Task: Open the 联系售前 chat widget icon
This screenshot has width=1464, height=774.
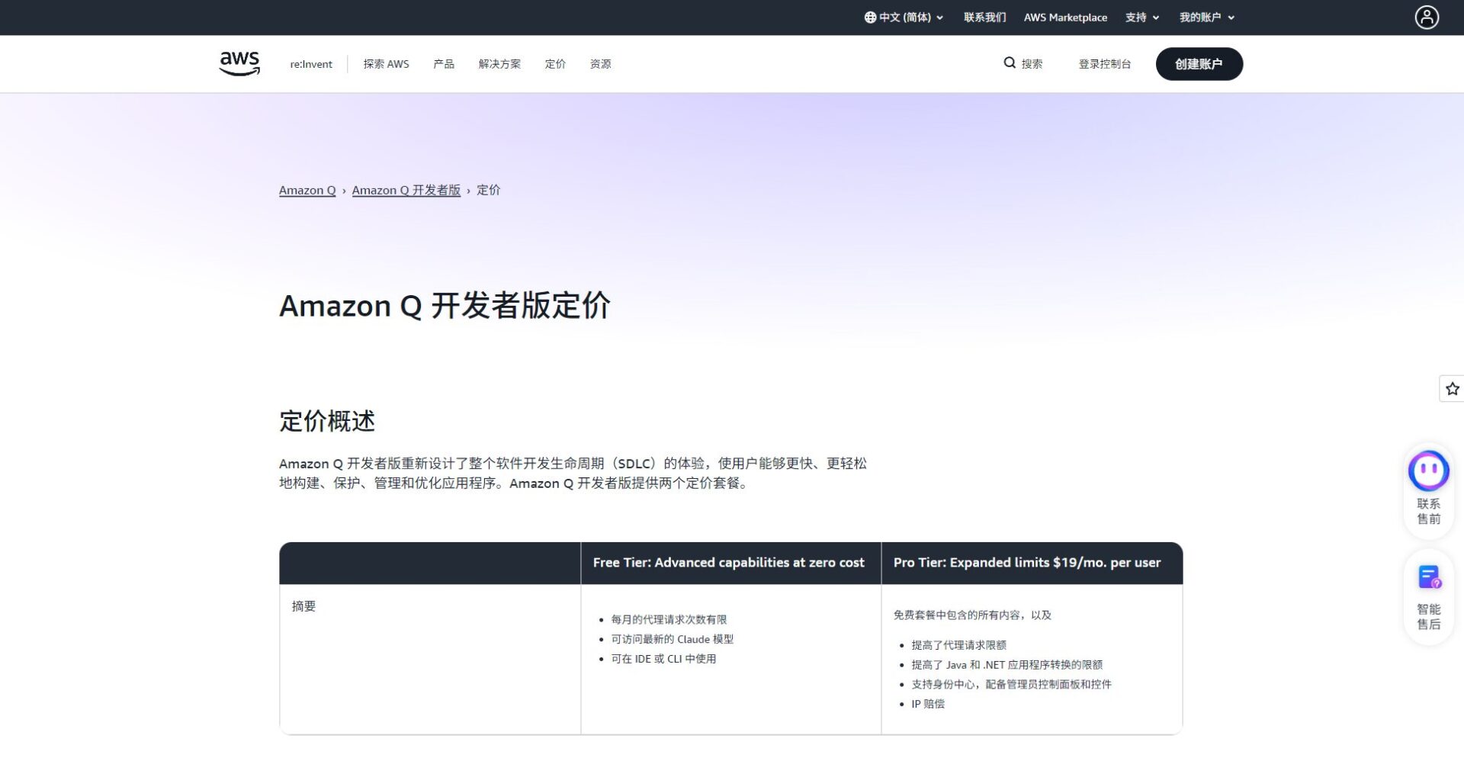Action: (x=1429, y=471)
